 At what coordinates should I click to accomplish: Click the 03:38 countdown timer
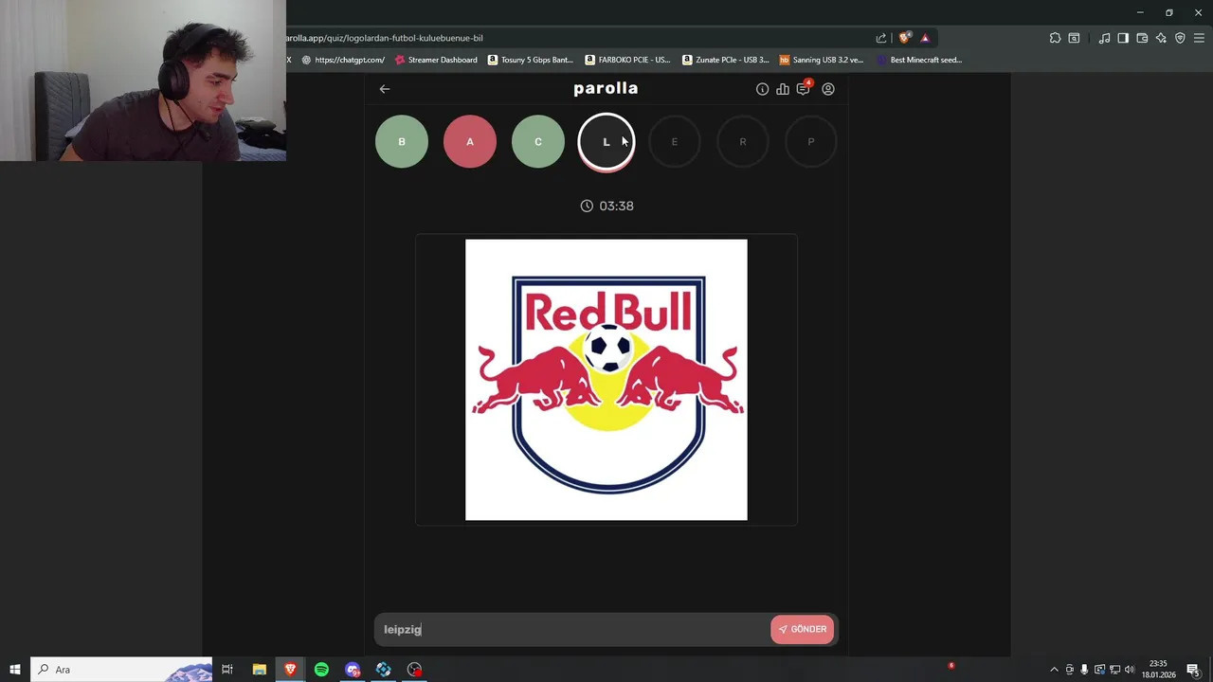[x=606, y=206]
